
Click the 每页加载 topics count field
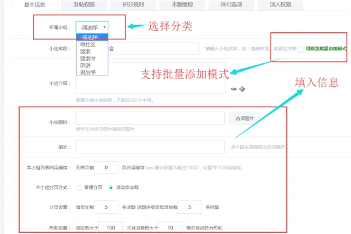tap(106, 207)
